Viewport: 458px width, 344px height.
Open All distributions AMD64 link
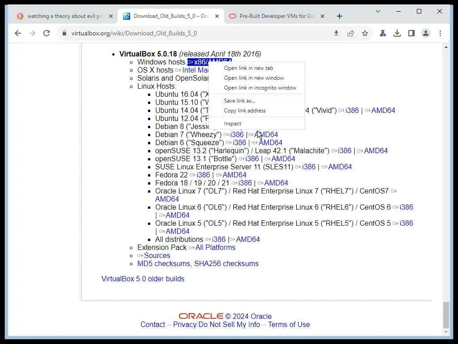248,239
